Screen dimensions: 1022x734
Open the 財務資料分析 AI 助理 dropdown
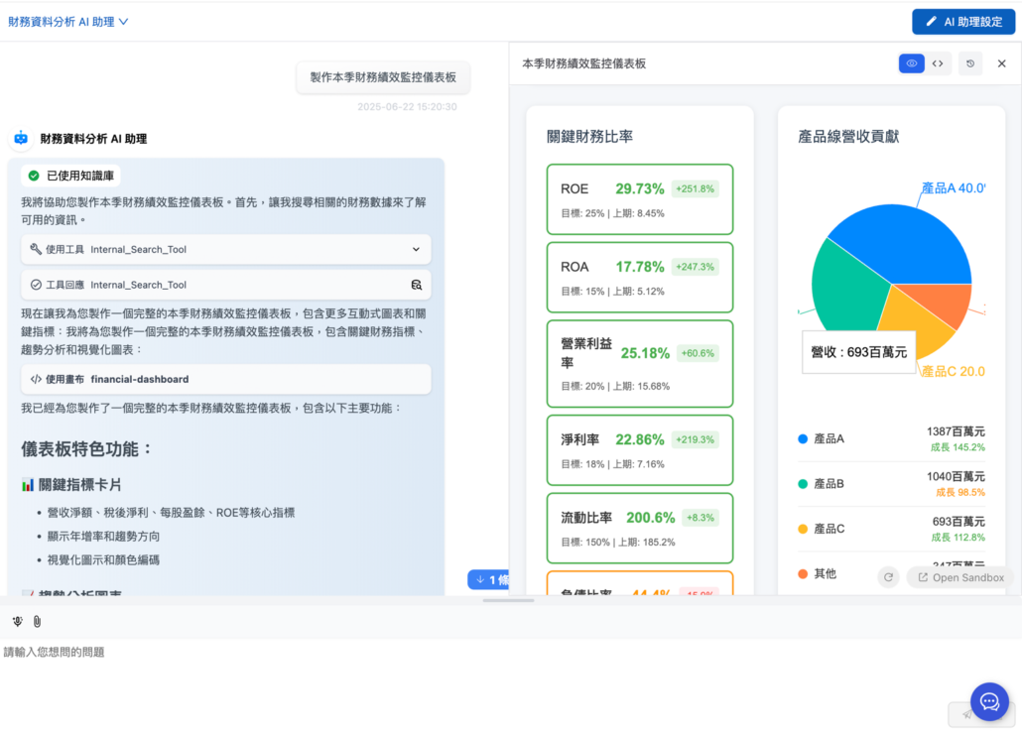coord(68,21)
